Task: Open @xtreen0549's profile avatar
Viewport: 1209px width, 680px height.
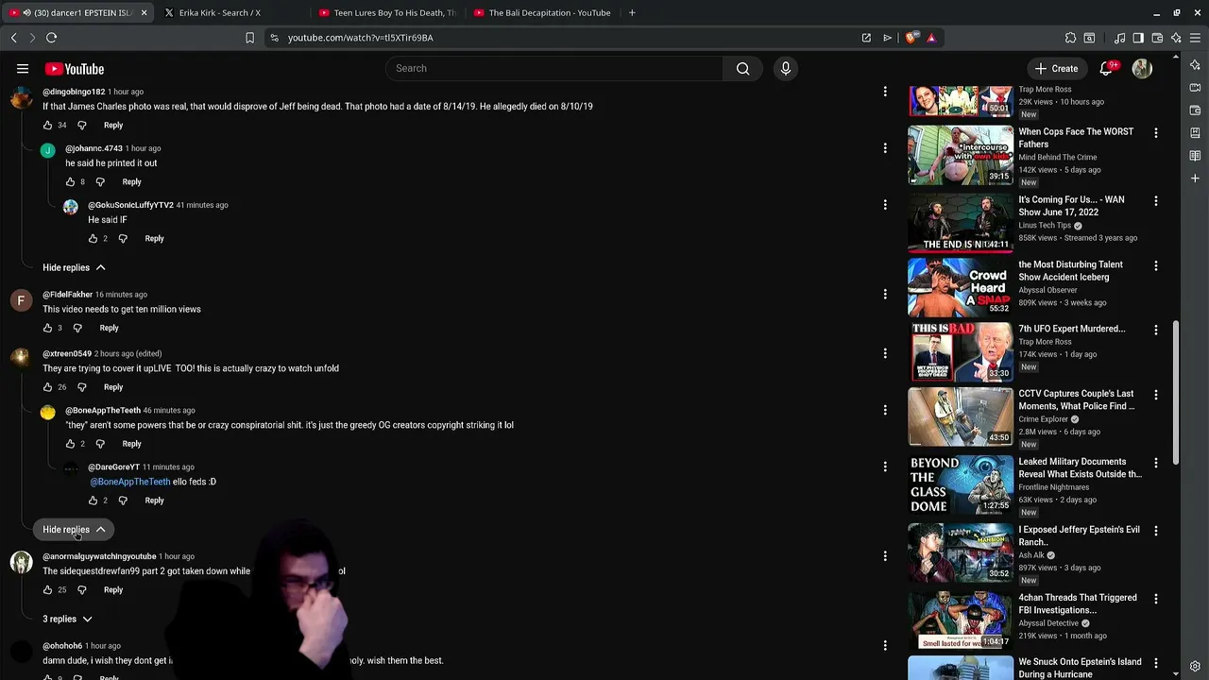Action: pyautogui.click(x=21, y=358)
